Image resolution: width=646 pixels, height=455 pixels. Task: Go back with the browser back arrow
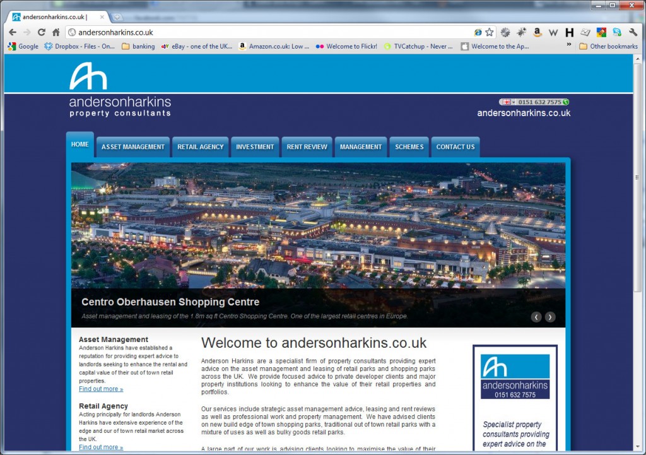point(13,32)
